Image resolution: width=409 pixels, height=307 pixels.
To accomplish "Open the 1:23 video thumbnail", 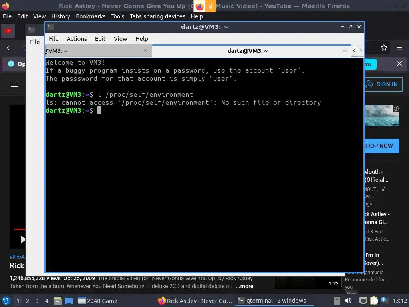I will [x=307, y=283].
